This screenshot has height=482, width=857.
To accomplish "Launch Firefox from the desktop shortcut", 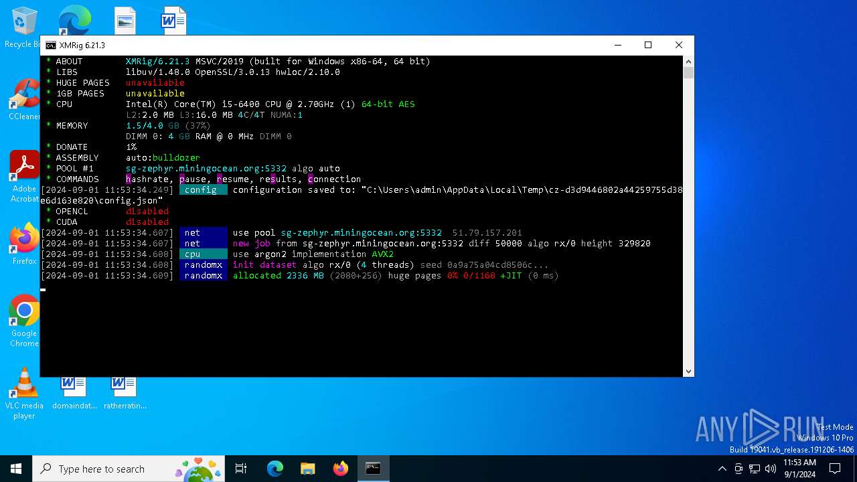I will pos(24,244).
